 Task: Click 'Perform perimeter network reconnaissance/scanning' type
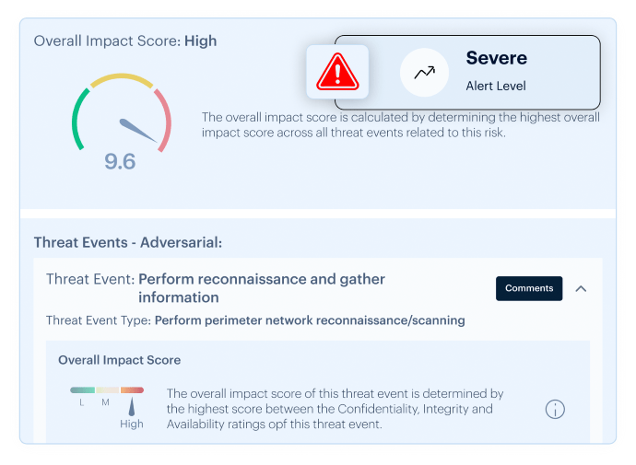point(310,320)
